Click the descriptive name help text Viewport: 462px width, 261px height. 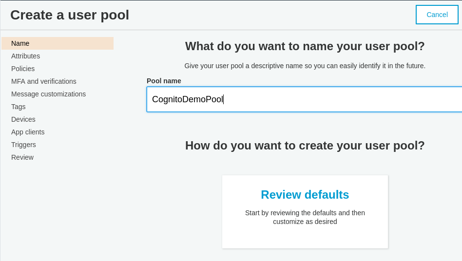[x=305, y=66]
